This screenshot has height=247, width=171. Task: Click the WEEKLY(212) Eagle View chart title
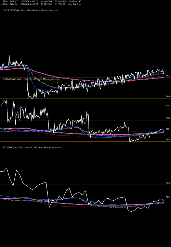pos(31,79)
